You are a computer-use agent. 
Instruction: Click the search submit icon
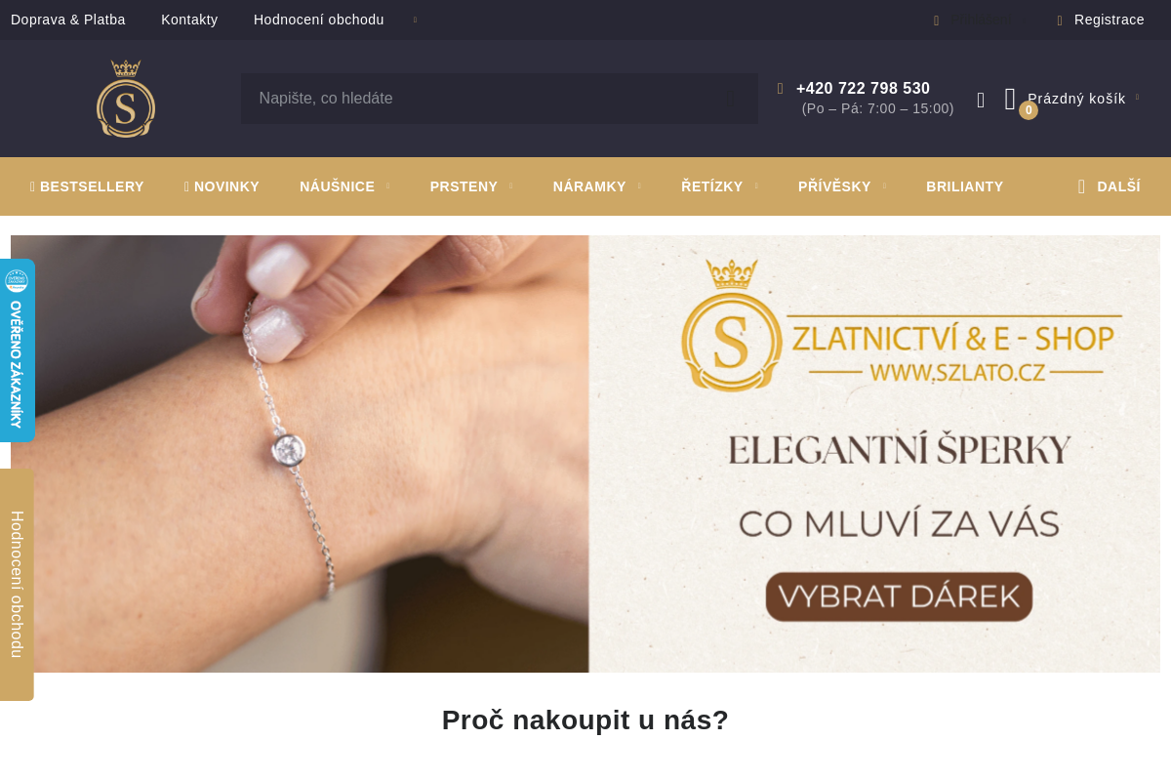click(730, 99)
